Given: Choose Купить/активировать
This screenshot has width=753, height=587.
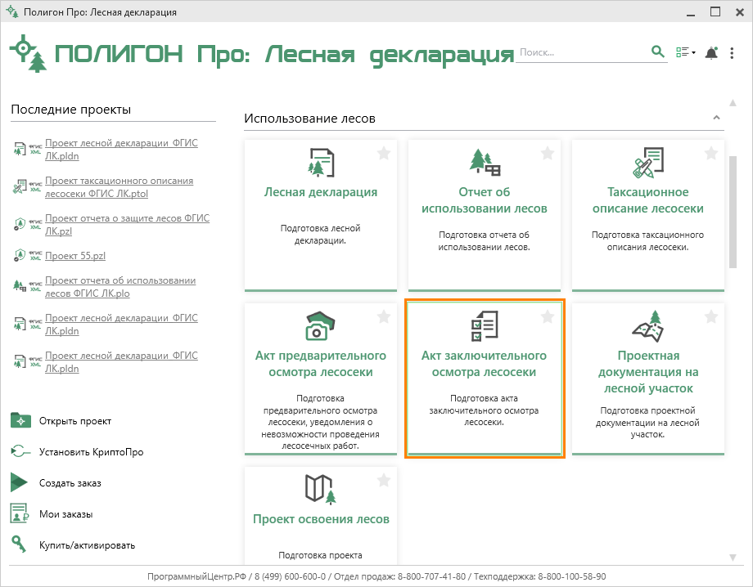Looking at the screenshot, I should pos(87,545).
